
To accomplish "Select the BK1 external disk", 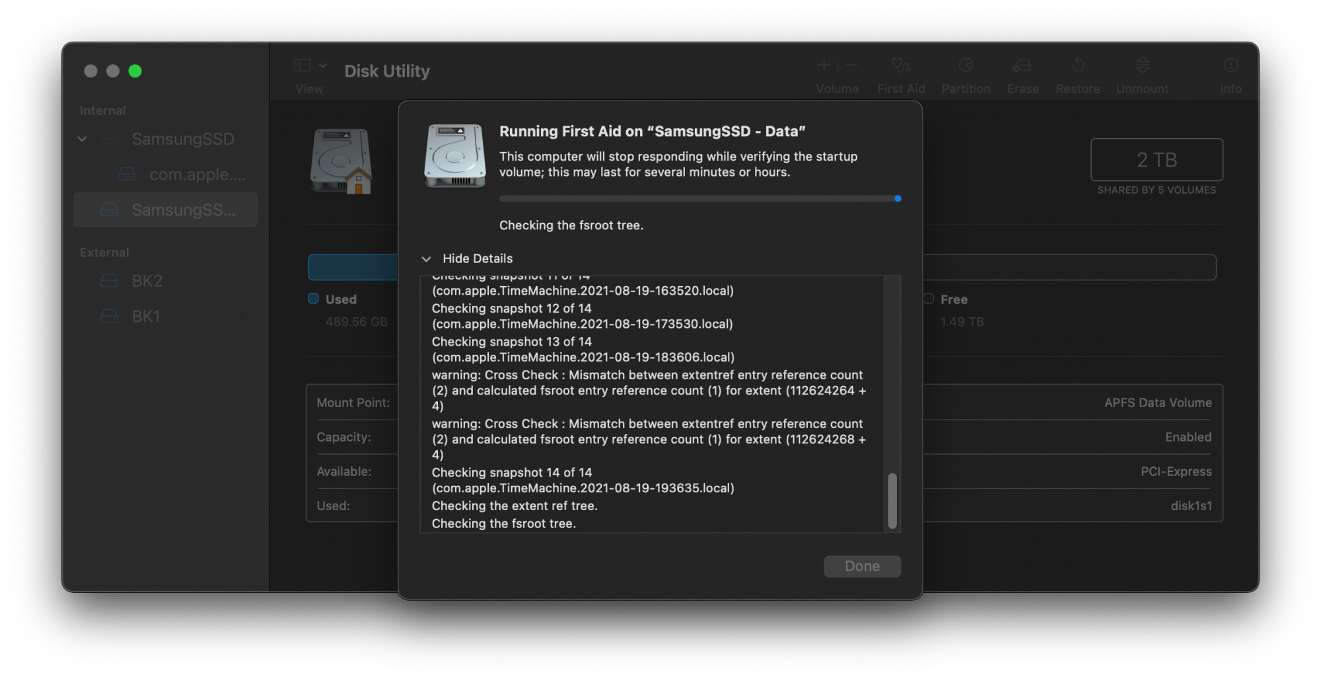I will tap(165, 317).
